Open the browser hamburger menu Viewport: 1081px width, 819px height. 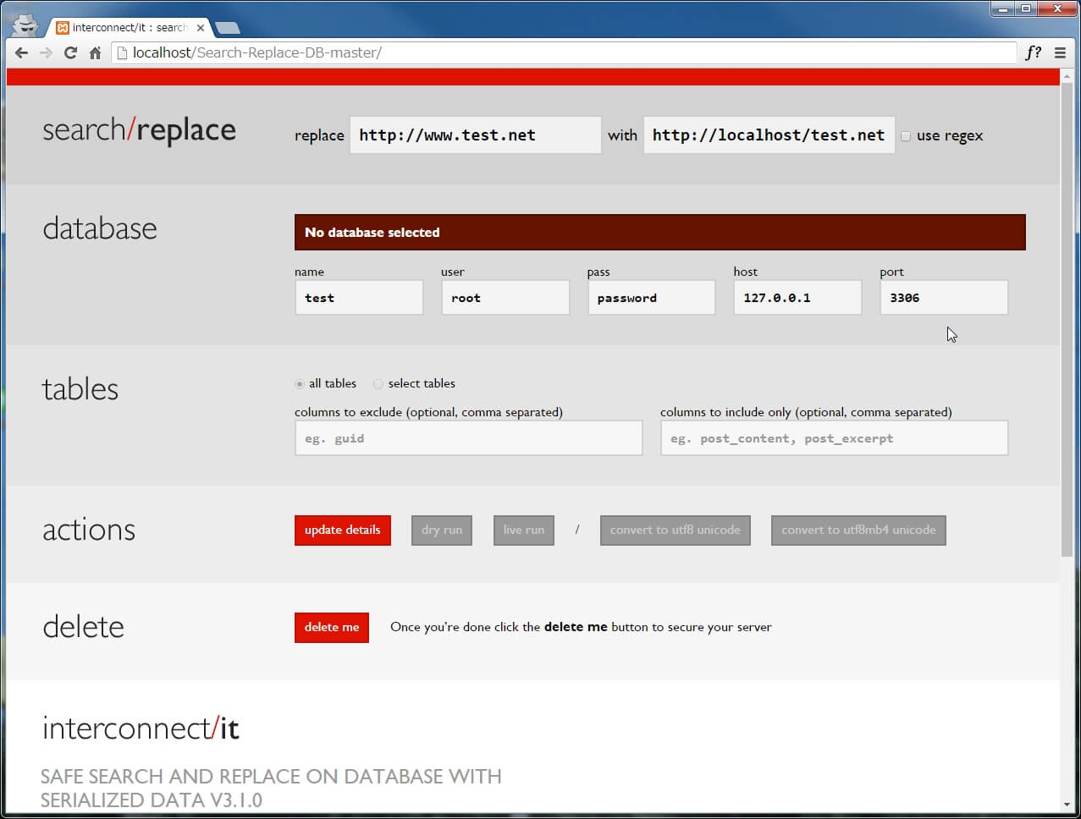coord(1060,52)
